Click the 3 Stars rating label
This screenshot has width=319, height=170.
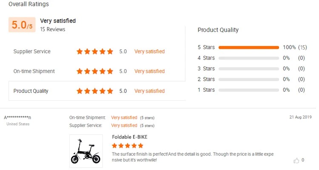pos(206,68)
